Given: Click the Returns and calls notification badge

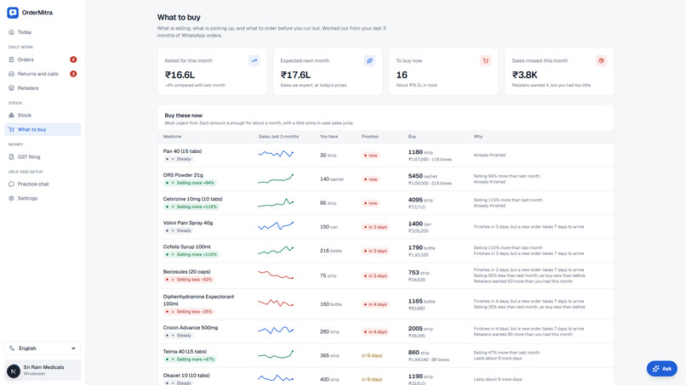Looking at the screenshot, I should point(73,74).
